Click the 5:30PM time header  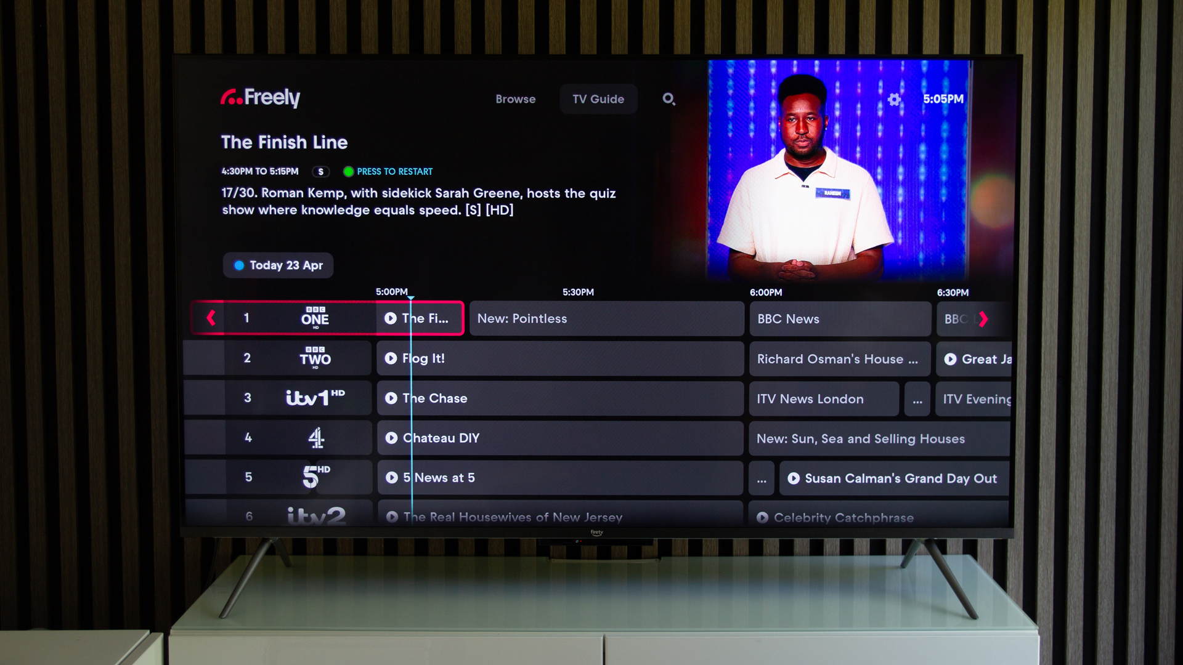578,292
